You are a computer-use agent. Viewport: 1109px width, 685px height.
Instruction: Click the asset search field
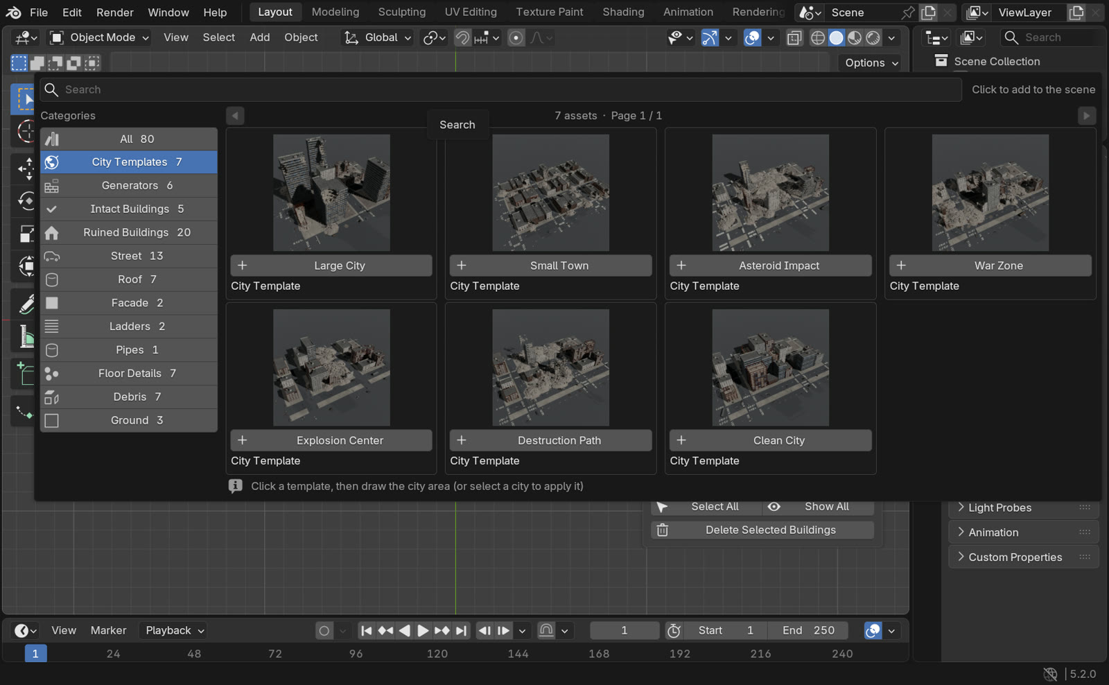500,89
